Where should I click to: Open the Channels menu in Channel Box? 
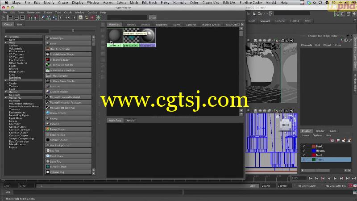click(306, 45)
